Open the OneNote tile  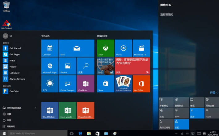pyautogui.click(x=86, y=84)
